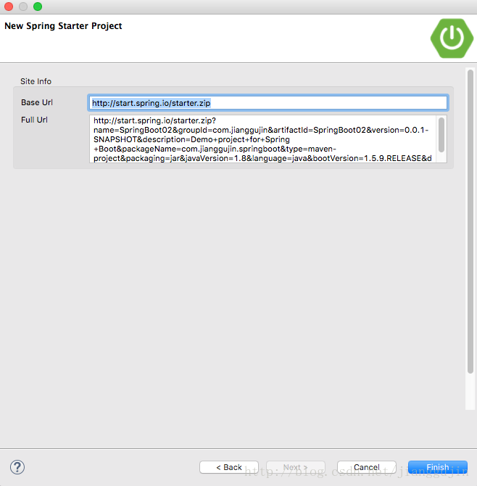Click the help question mark icon

point(17,467)
